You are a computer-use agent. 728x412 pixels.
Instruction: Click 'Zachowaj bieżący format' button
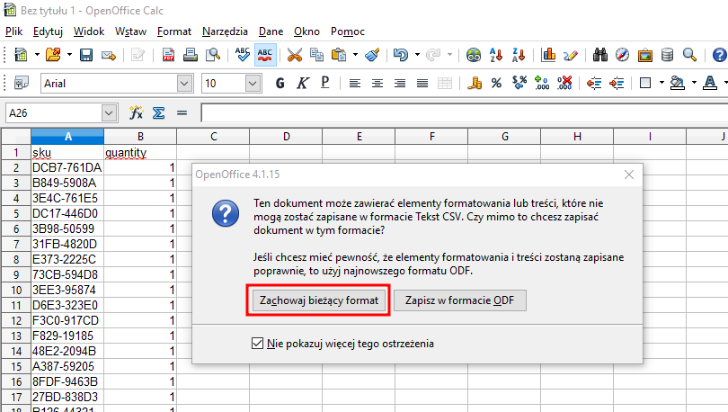(318, 300)
